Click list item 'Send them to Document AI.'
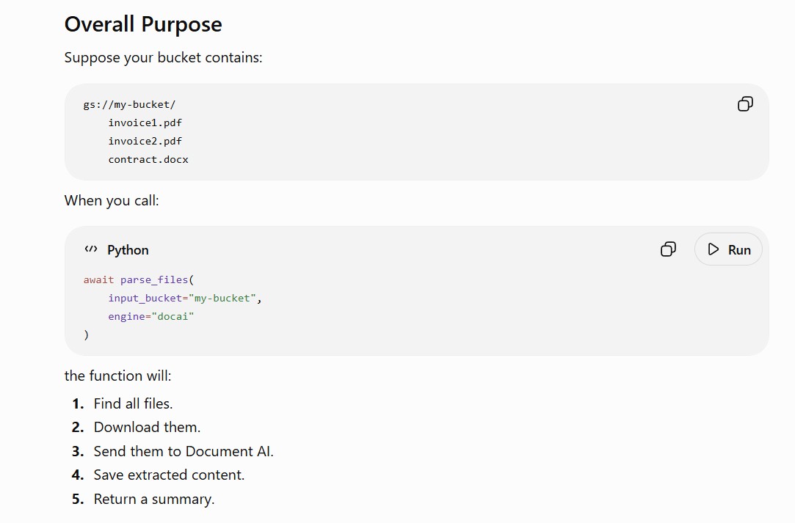 tap(184, 452)
